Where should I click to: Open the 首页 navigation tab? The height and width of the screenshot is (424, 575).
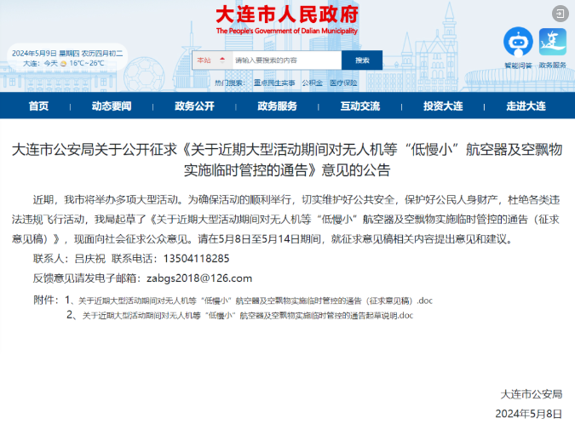click(38, 106)
